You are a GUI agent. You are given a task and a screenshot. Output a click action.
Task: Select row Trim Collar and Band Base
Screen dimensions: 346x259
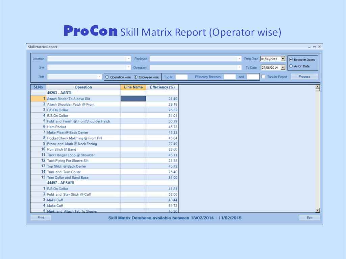point(104,177)
